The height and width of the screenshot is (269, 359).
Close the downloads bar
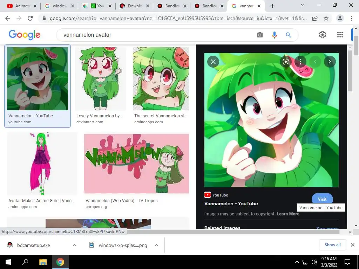[353, 245]
